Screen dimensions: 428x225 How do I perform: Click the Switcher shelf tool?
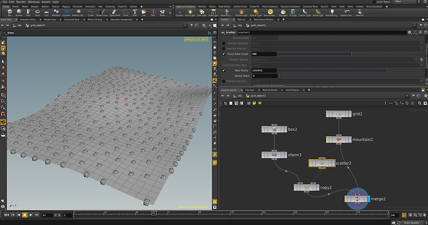[360, 12]
